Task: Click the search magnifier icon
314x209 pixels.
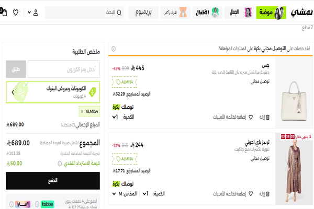Action: 119,13
